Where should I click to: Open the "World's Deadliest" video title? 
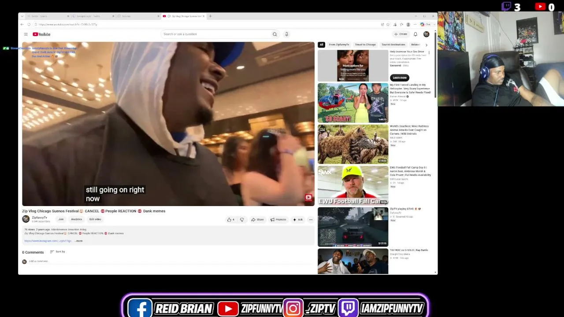(409, 130)
